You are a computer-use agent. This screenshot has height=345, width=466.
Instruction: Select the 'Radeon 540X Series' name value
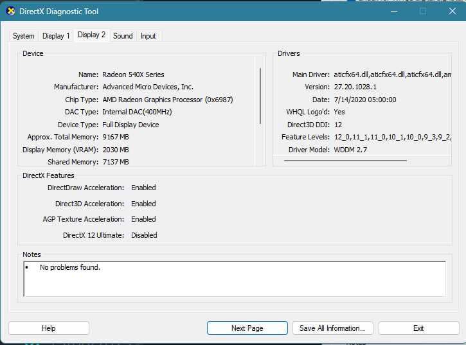click(133, 75)
